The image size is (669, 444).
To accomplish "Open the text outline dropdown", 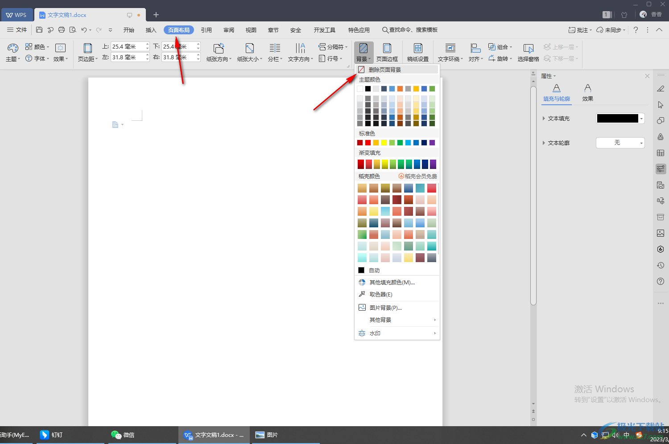I will coord(641,143).
